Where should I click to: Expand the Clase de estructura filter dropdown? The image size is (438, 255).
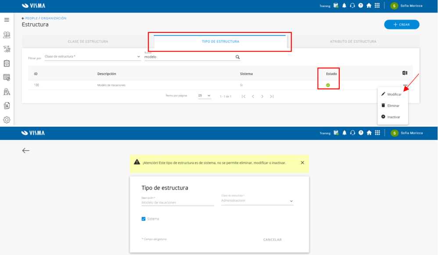coord(93,57)
